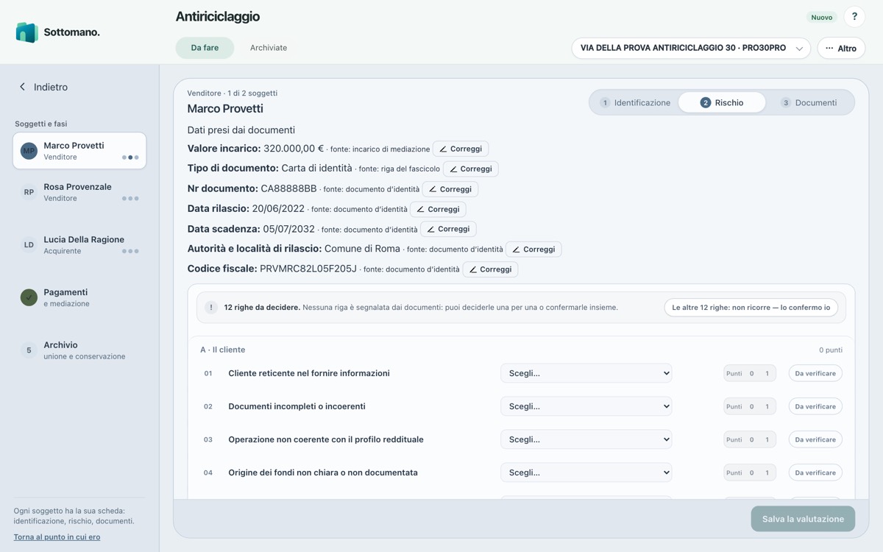Open the question mark help button

click(x=854, y=16)
